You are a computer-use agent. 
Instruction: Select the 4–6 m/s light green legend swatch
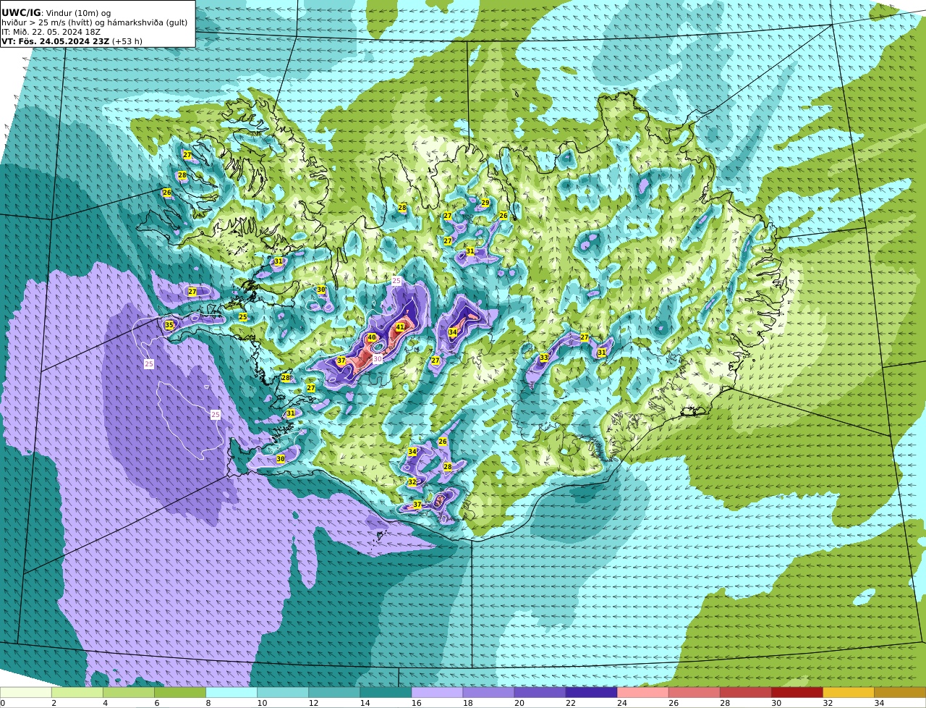click(128, 692)
